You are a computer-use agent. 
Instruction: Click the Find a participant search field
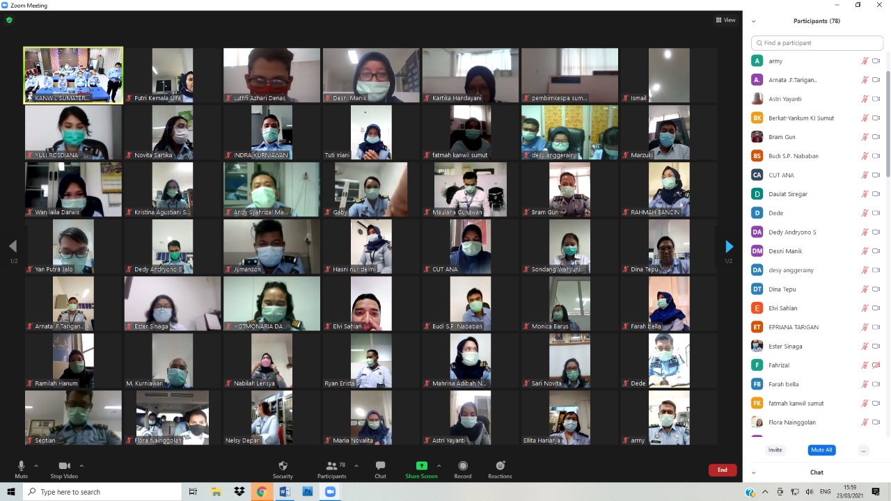817,43
